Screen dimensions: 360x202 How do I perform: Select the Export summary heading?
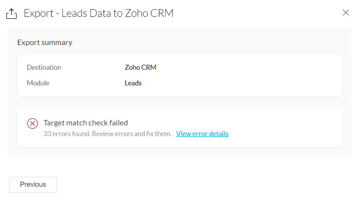pyautogui.click(x=45, y=42)
